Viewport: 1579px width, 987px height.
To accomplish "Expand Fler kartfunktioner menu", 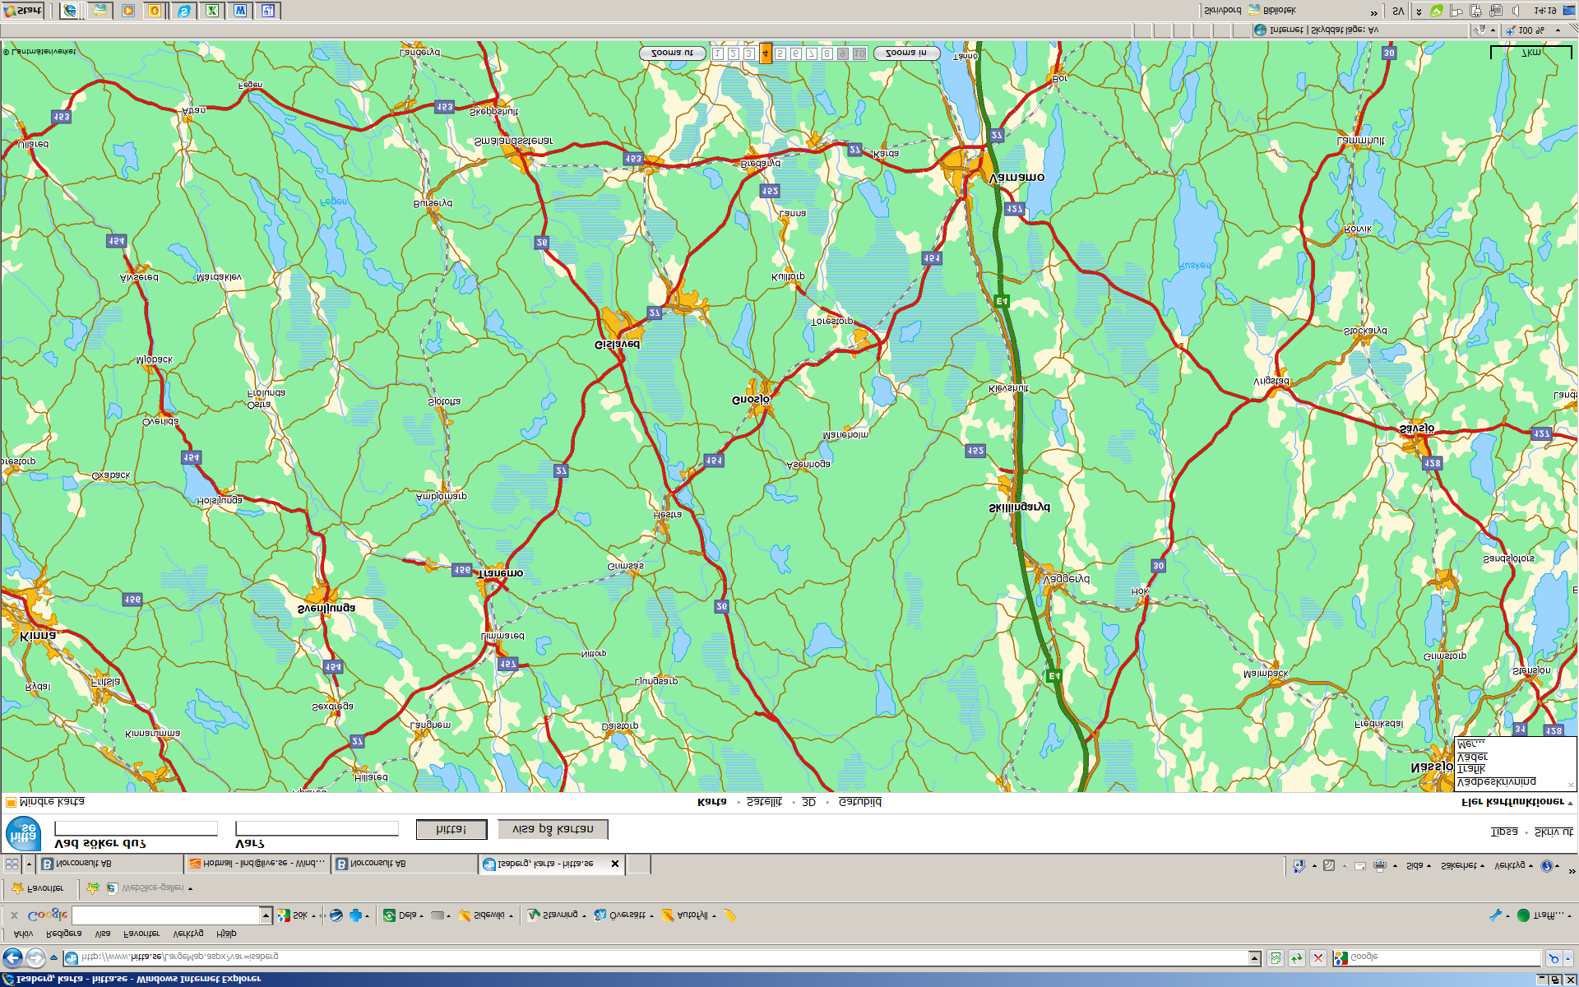I will point(1516,802).
